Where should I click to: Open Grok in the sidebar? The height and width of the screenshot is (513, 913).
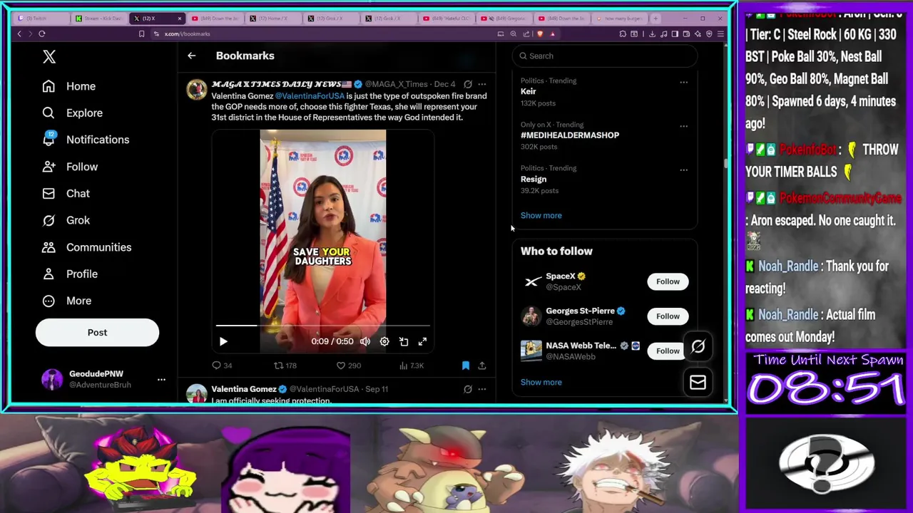(66, 220)
